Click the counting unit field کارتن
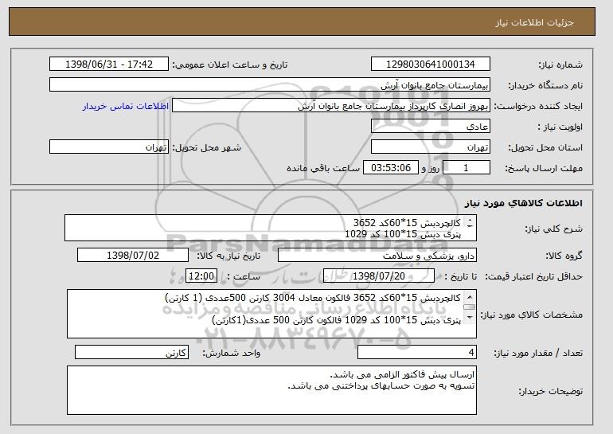The width and height of the screenshot is (613, 434). (x=131, y=352)
